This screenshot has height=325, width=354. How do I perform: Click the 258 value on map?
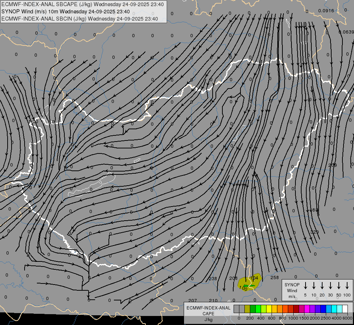pyautogui.click(x=274, y=278)
